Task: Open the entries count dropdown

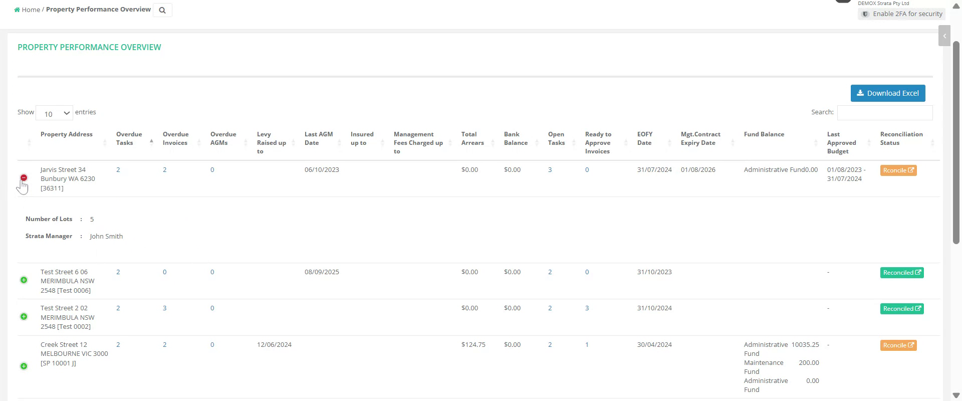Action: (55, 113)
